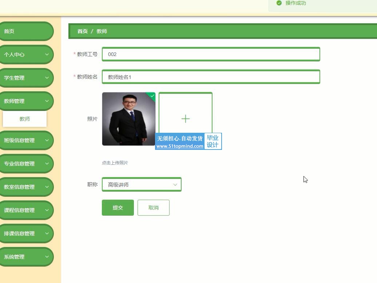Focus the 教师姓名 input field
This screenshot has width=377, height=283.
point(211,77)
